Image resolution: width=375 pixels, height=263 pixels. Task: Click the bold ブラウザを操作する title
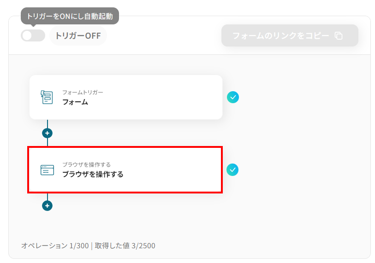click(93, 175)
